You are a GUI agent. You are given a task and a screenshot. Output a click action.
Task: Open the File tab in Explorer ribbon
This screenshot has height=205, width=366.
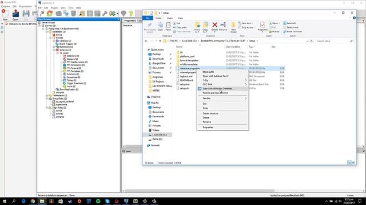(148, 18)
